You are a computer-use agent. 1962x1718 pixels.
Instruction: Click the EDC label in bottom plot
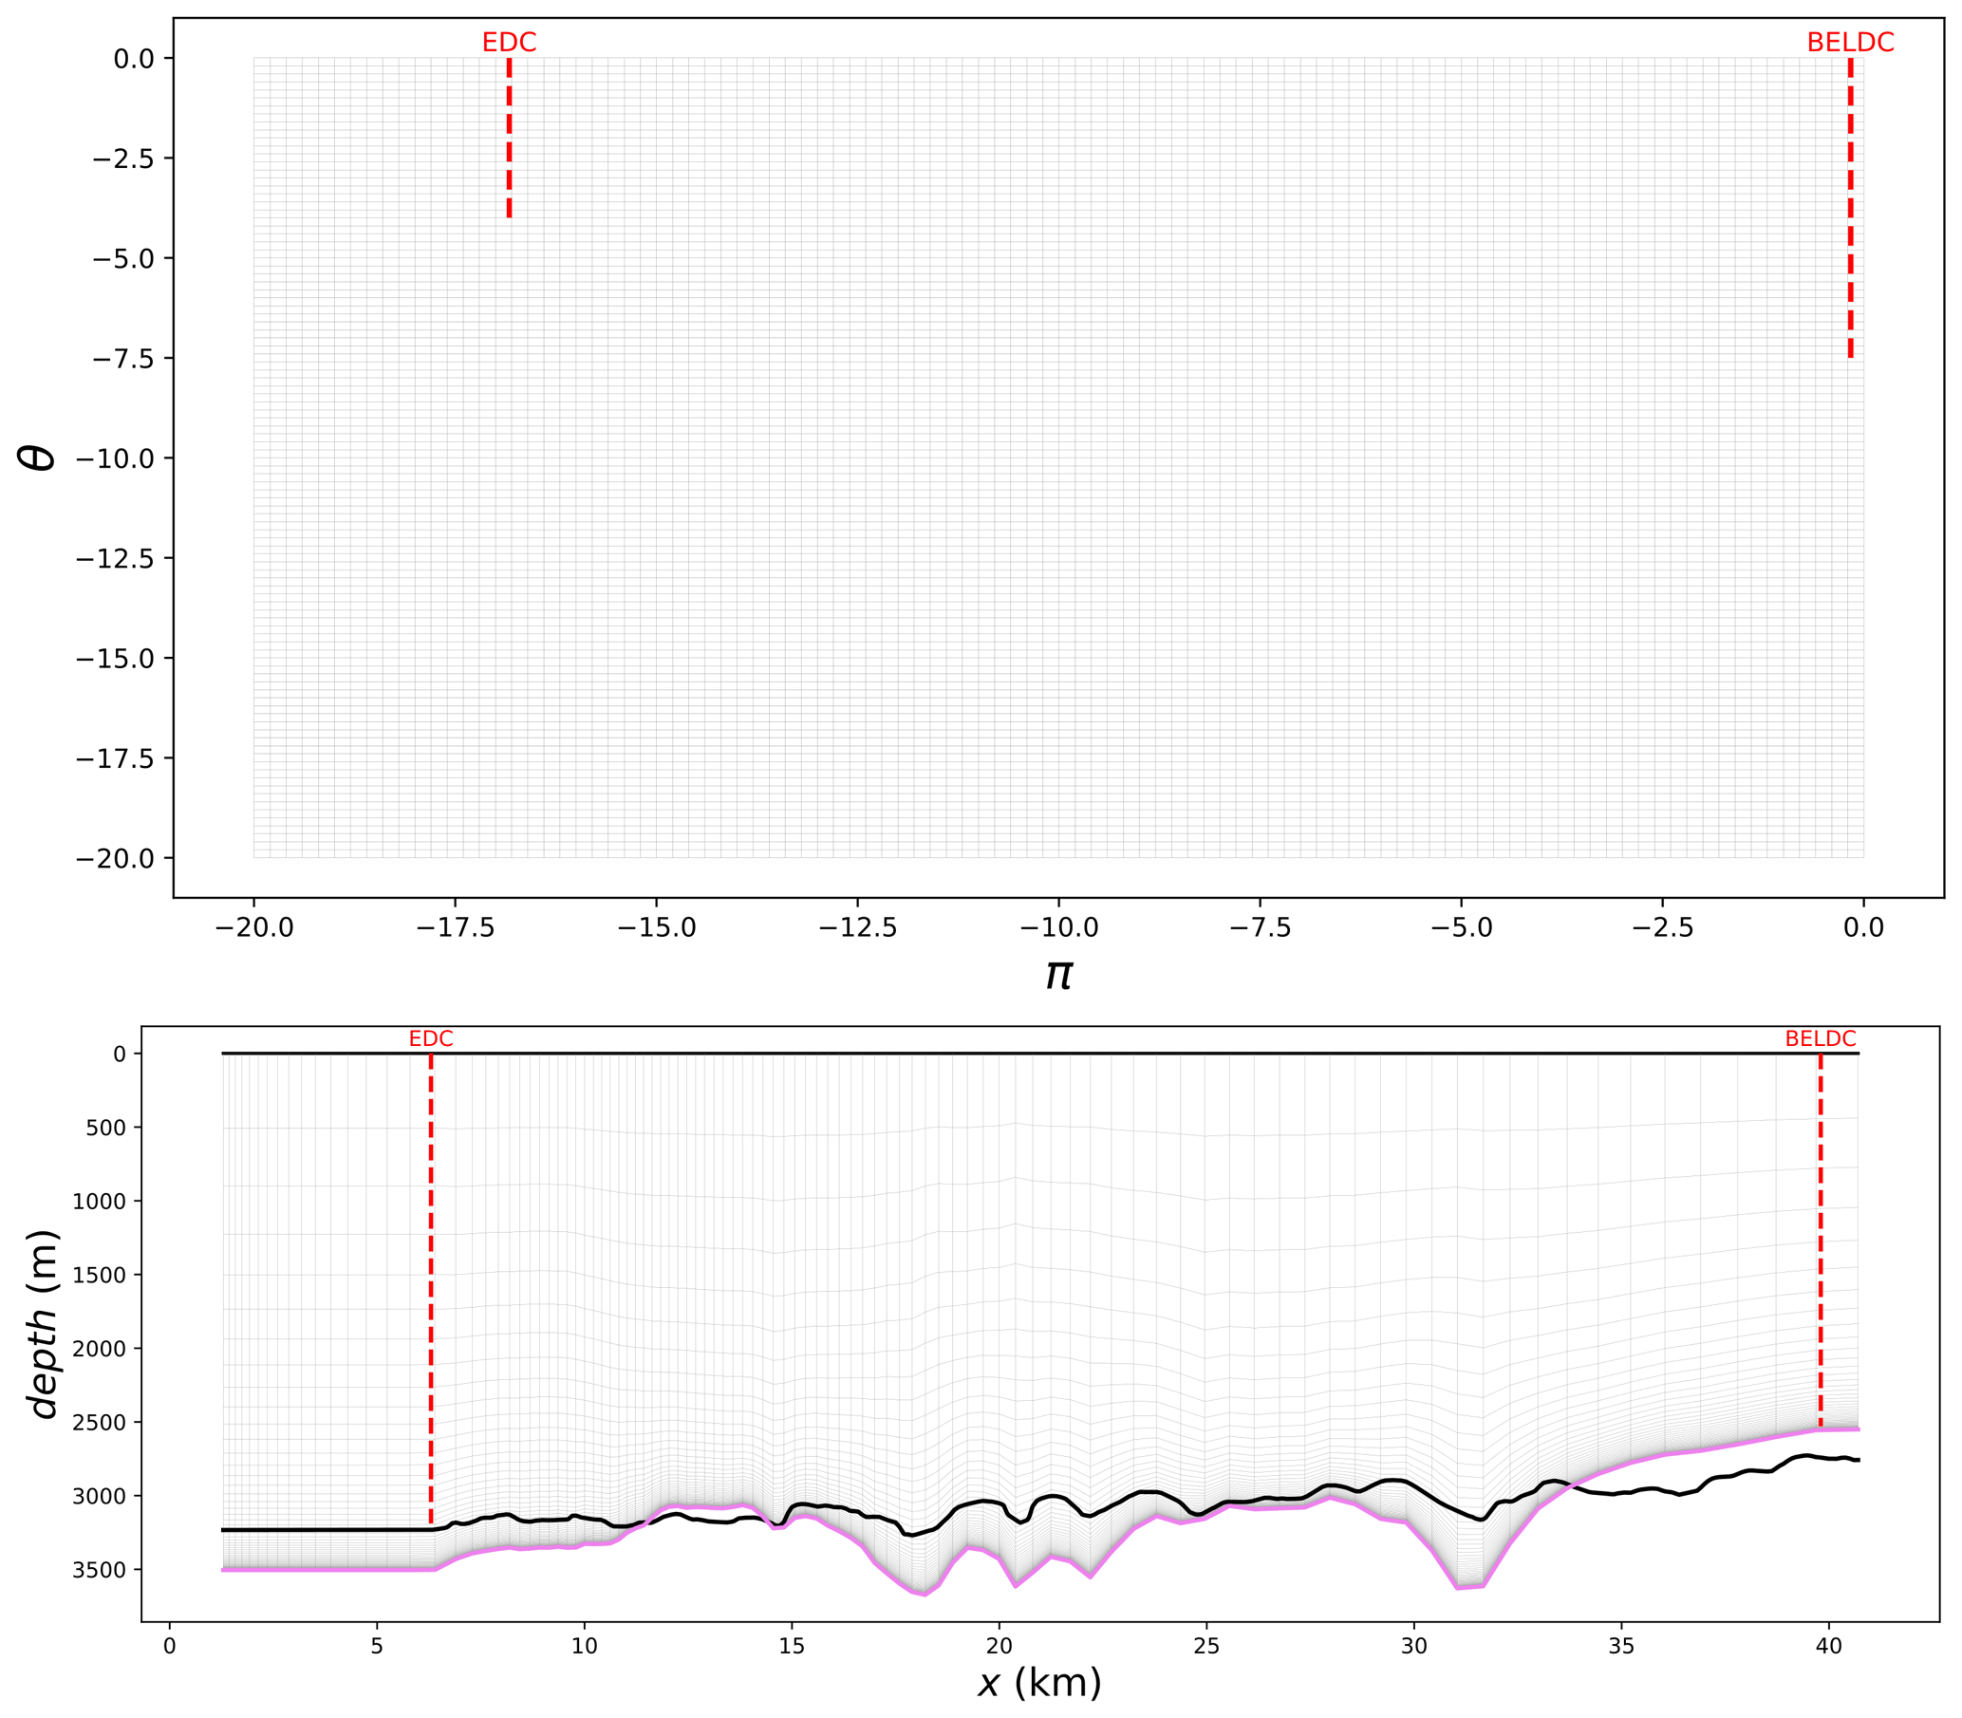point(430,1039)
